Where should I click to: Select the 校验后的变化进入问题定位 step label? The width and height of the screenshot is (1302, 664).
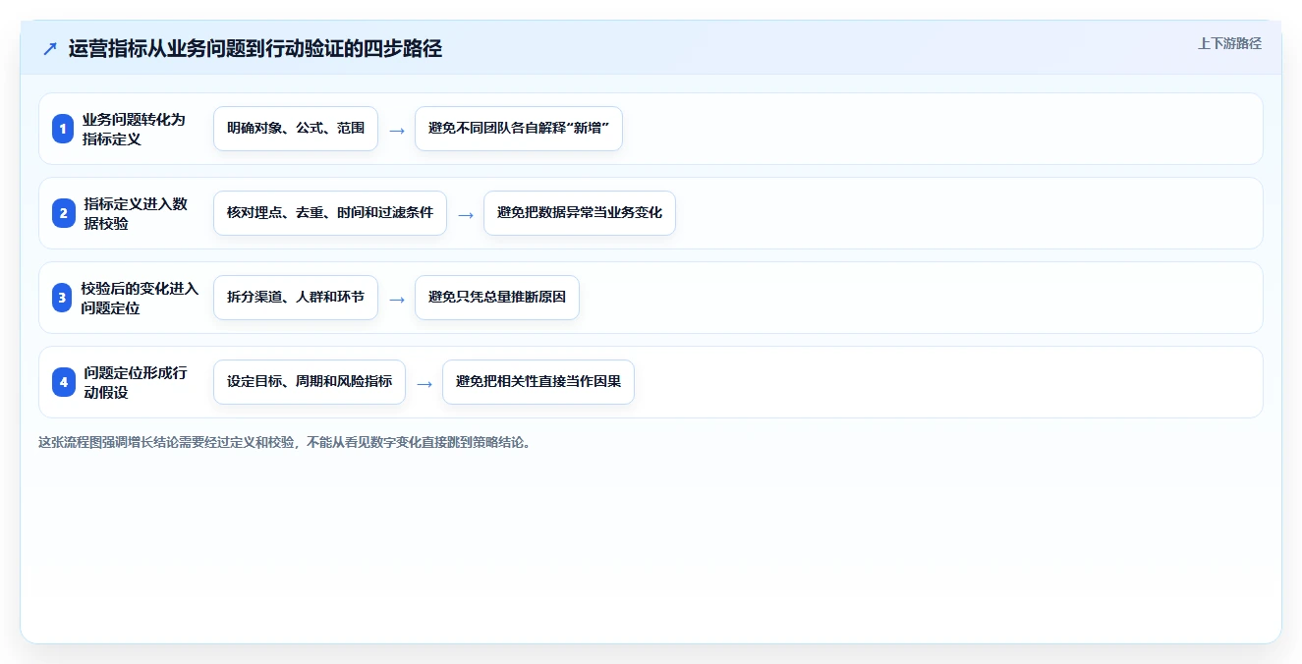click(x=140, y=298)
